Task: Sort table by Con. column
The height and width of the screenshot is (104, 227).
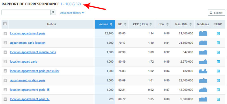Action: 163,24
